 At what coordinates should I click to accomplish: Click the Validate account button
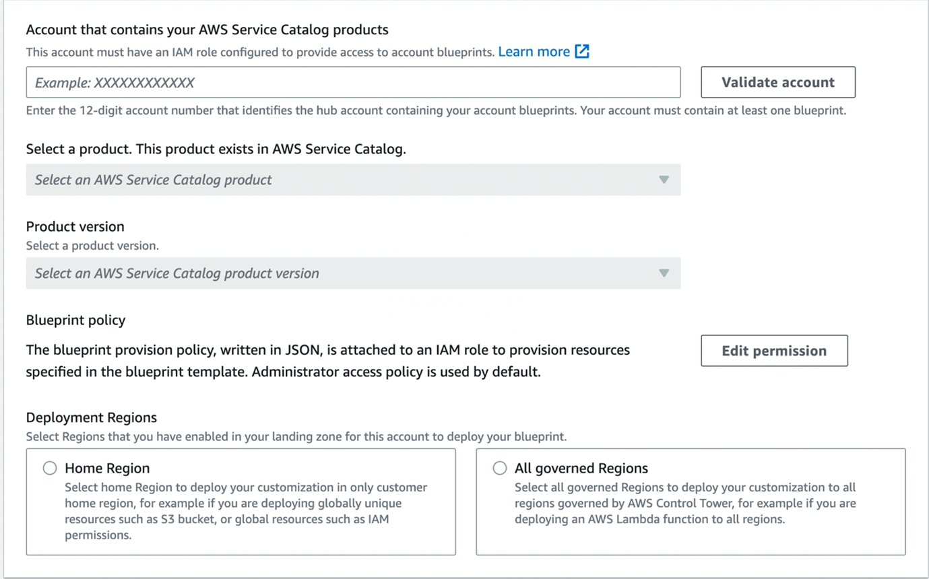[777, 82]
